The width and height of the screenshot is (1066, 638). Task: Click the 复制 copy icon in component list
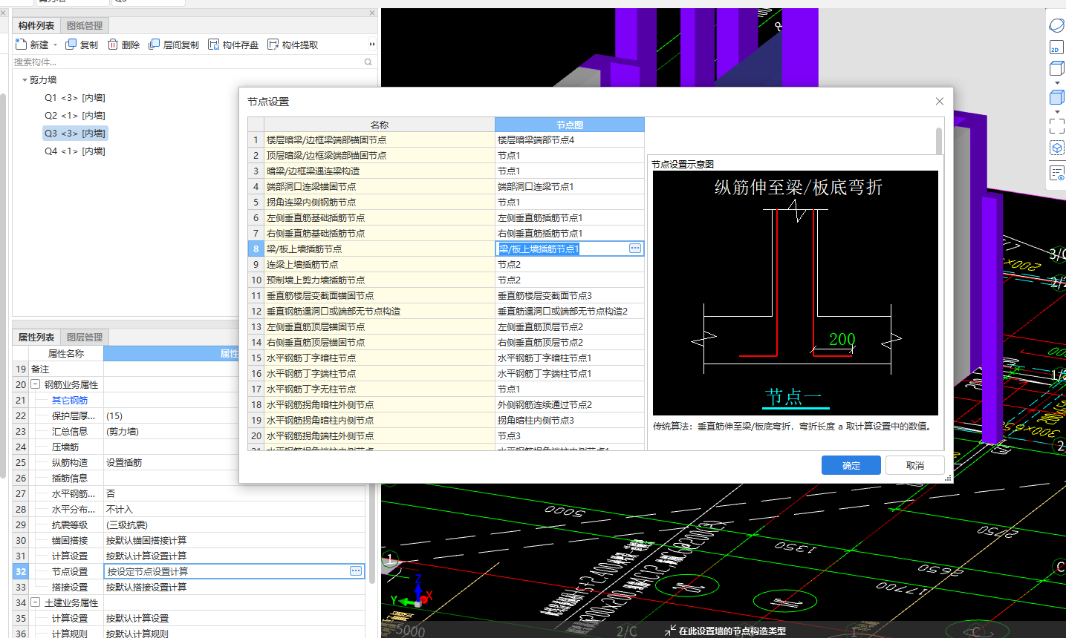pos(71,45)
